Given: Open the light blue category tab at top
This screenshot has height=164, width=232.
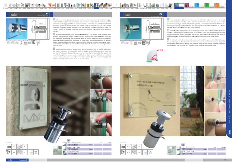Looking at the screenshot, I should click(200, 5).
